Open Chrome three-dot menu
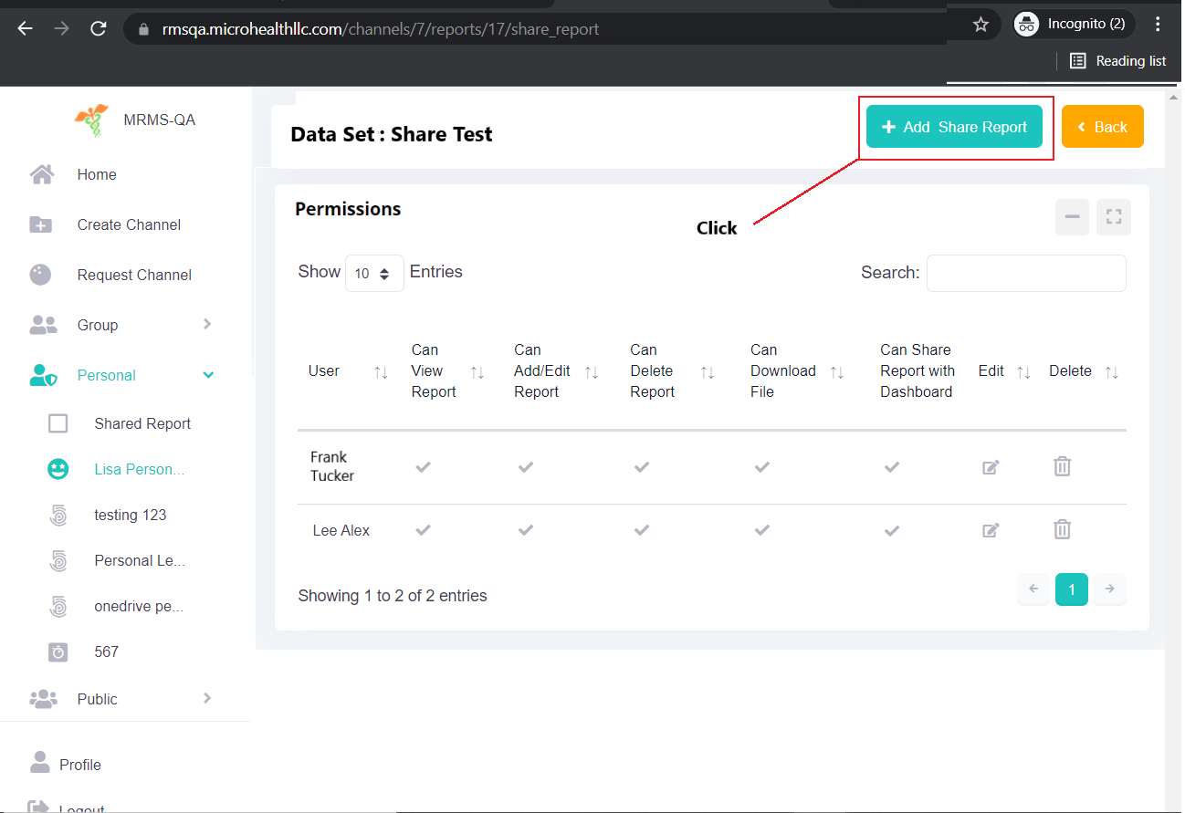This screenshot has height=813, width=1185. pos(1158,25)
